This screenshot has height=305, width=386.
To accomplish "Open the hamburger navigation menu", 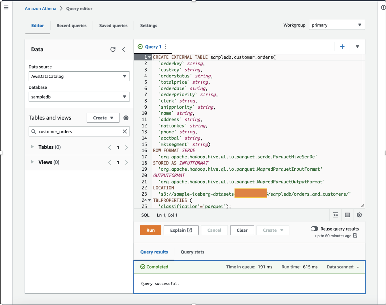I will [6, 7].
